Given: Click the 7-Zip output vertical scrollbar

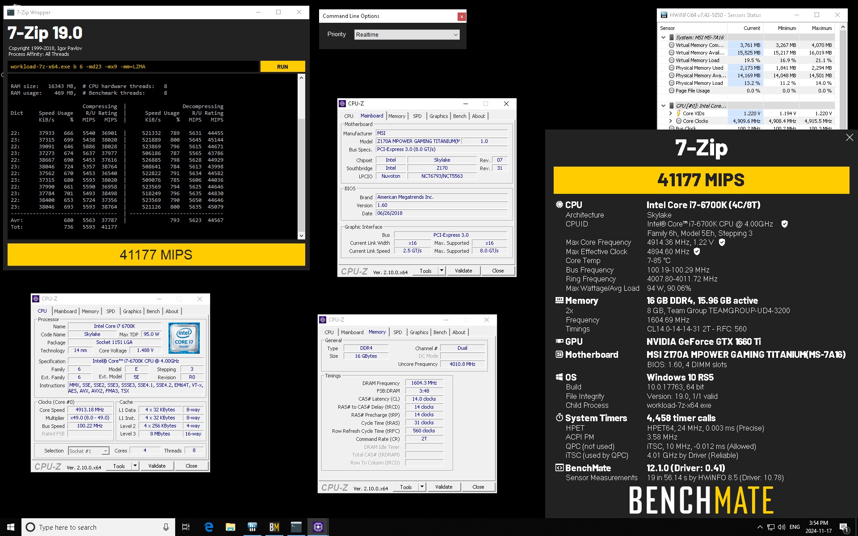Looking at the screenshot, I should (x=301, y=156).
